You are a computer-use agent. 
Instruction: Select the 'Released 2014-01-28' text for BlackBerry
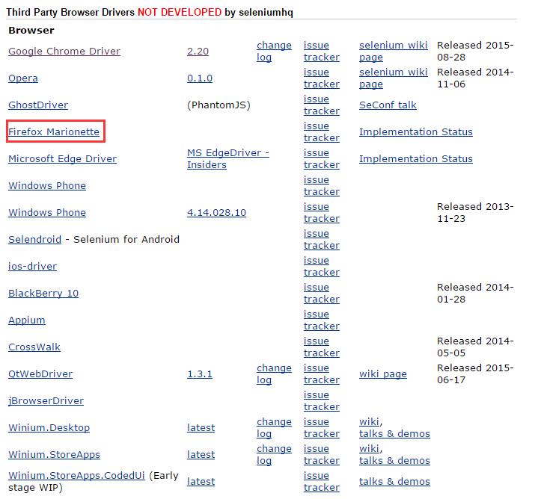coord(475,293)
